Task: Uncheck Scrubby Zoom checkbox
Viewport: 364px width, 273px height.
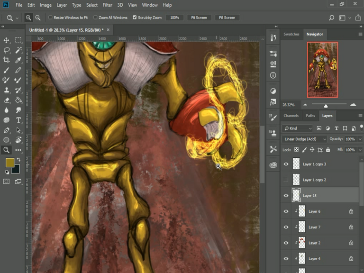Action: pyautogui.click(x=135, y=18)
